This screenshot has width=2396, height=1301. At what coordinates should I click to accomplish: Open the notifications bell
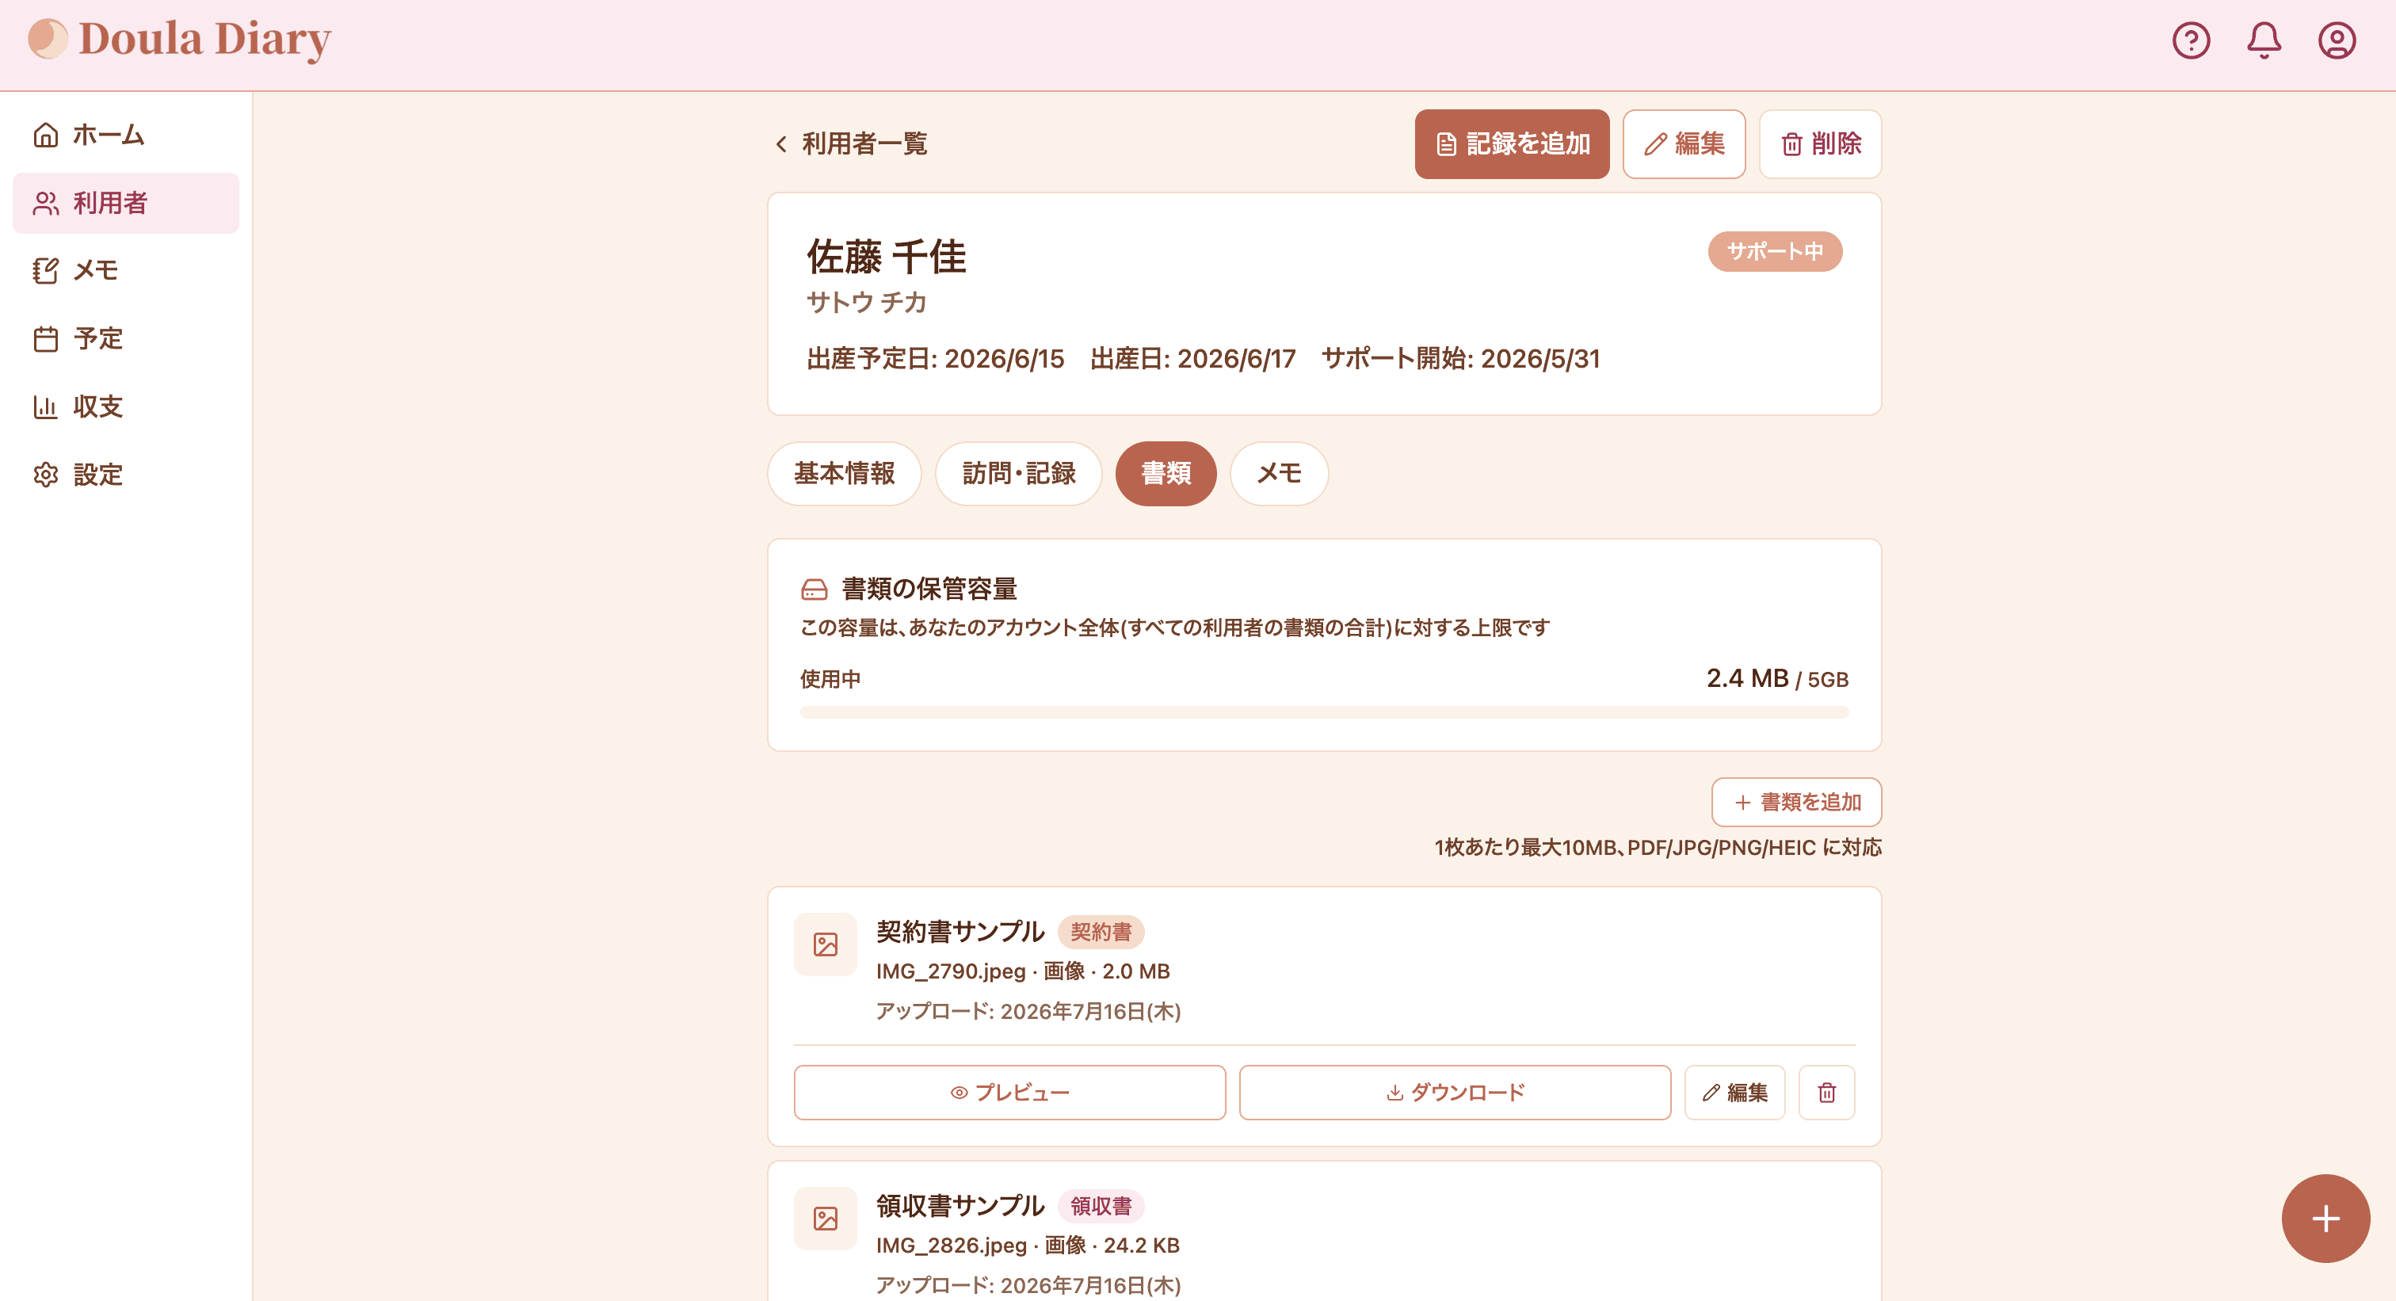point(2263,40)
